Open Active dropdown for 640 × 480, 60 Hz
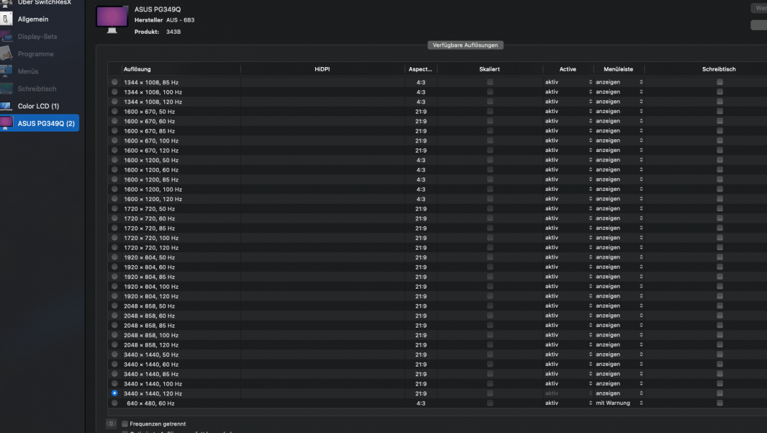Screen dimensions: 767x433 [x=568, y=403]
